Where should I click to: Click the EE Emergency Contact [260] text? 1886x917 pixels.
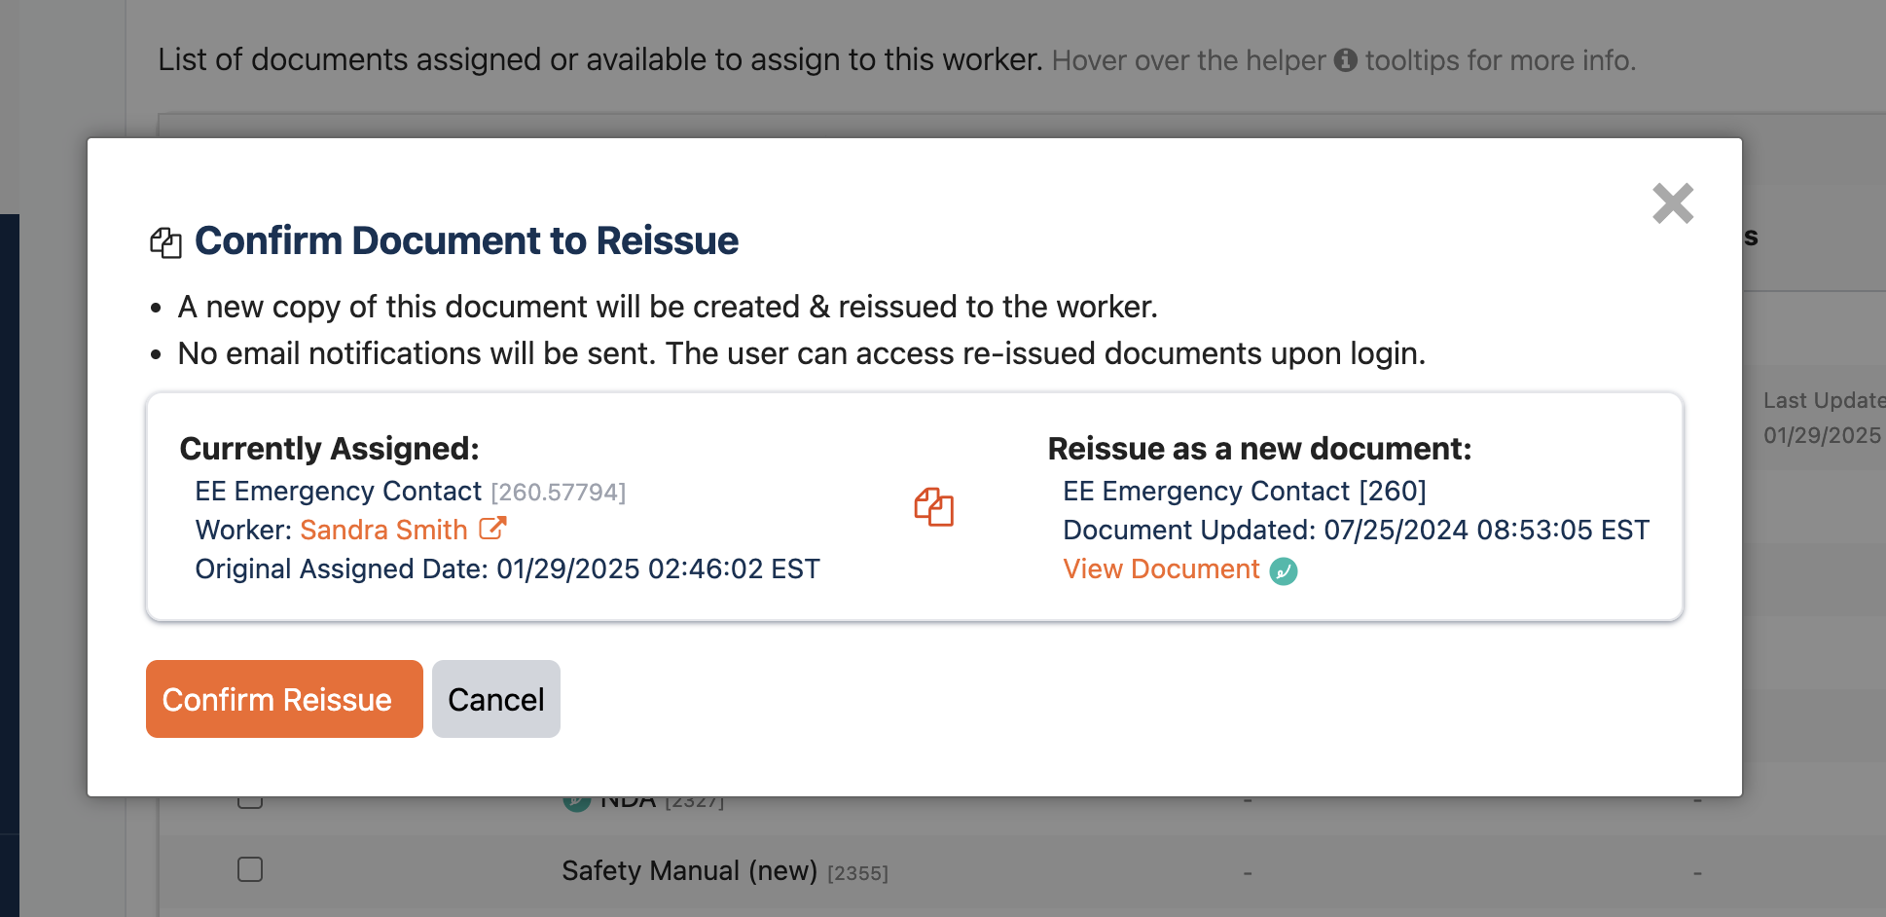coord(1245,491)
